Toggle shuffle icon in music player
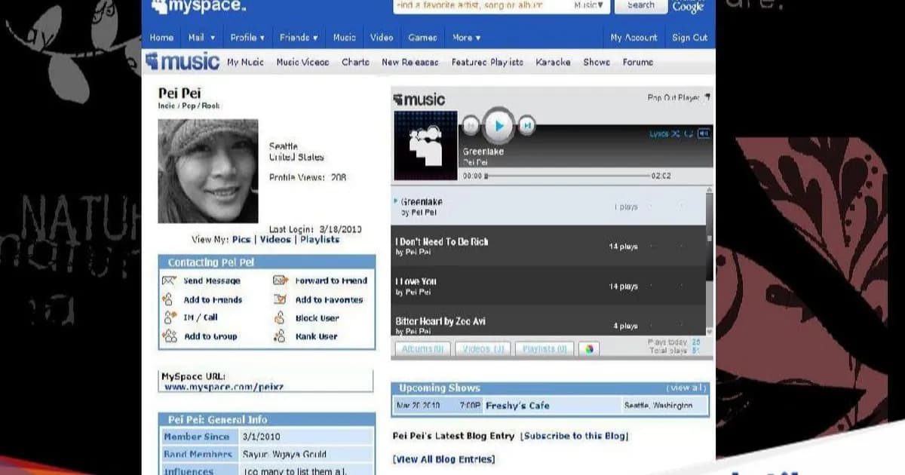The width and height of the screenshot is (905, 475). click(676, 134)
